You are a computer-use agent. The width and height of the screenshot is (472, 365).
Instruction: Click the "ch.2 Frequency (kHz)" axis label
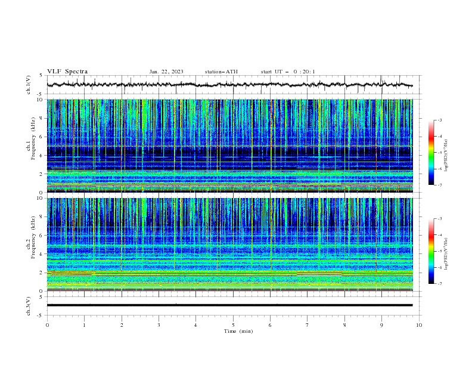point(30,237)
